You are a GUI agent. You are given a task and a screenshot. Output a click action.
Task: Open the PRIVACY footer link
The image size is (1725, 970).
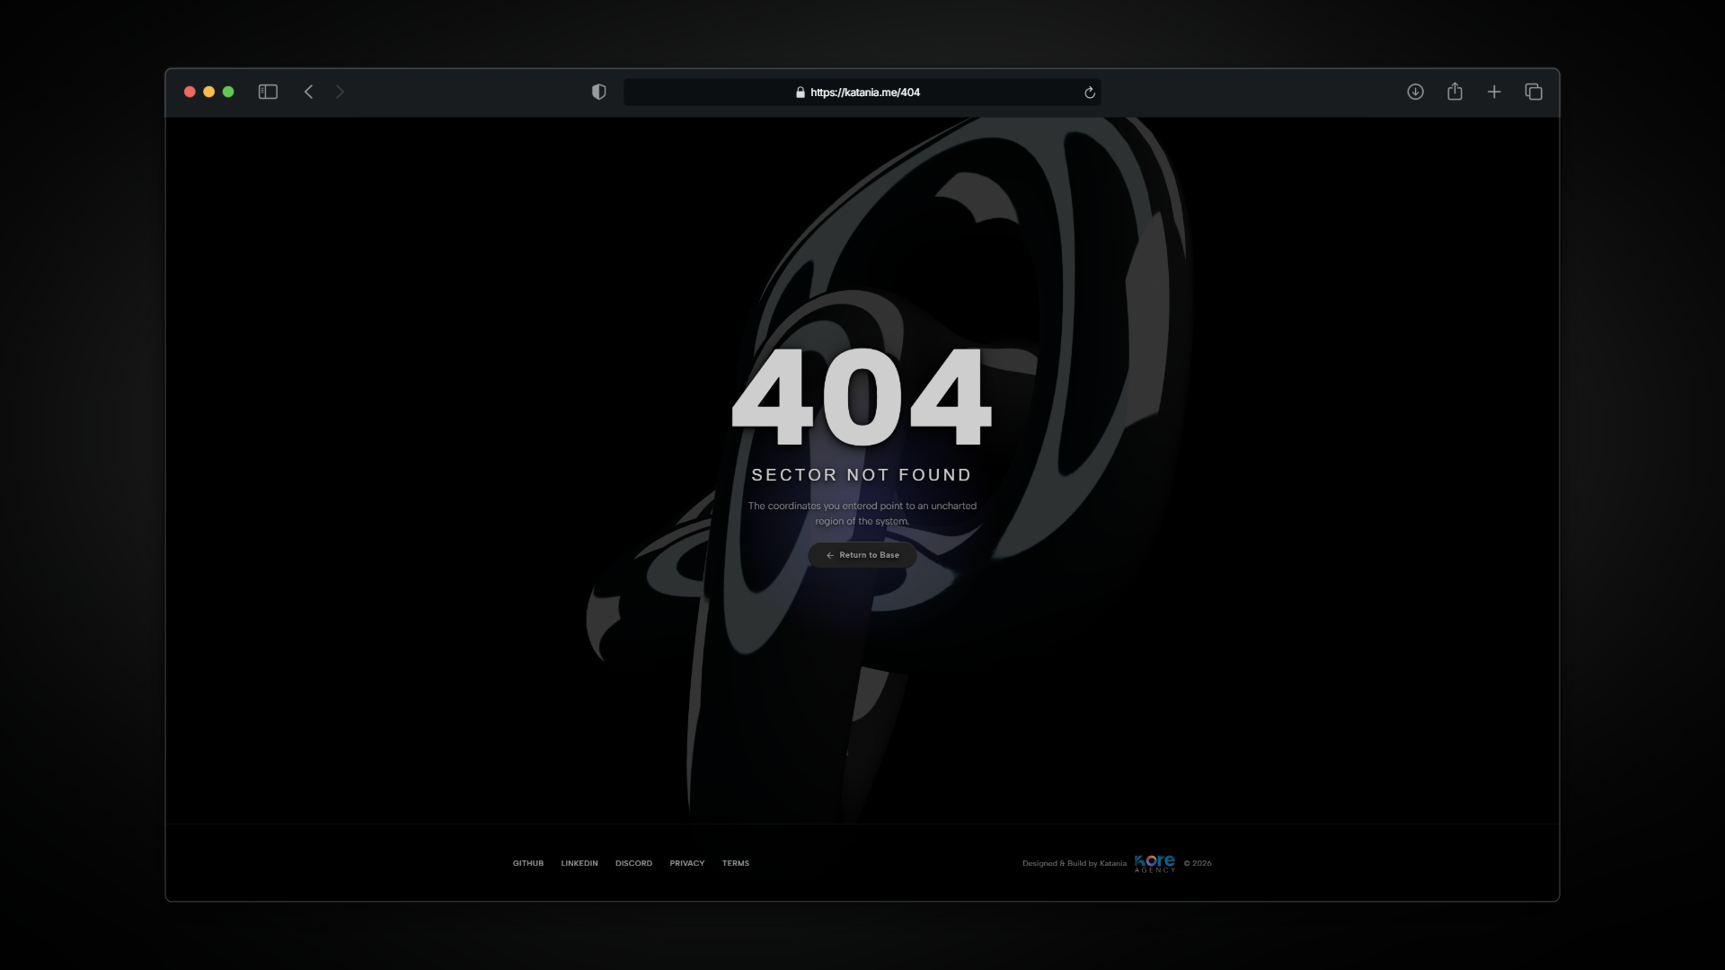687,863
